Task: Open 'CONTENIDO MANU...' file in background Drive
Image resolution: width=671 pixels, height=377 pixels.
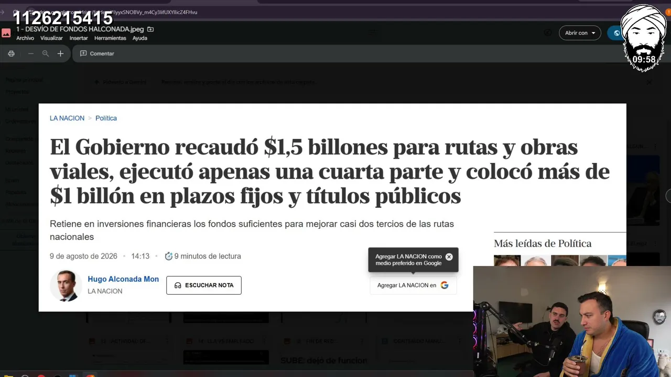Action: pos(422,341)
